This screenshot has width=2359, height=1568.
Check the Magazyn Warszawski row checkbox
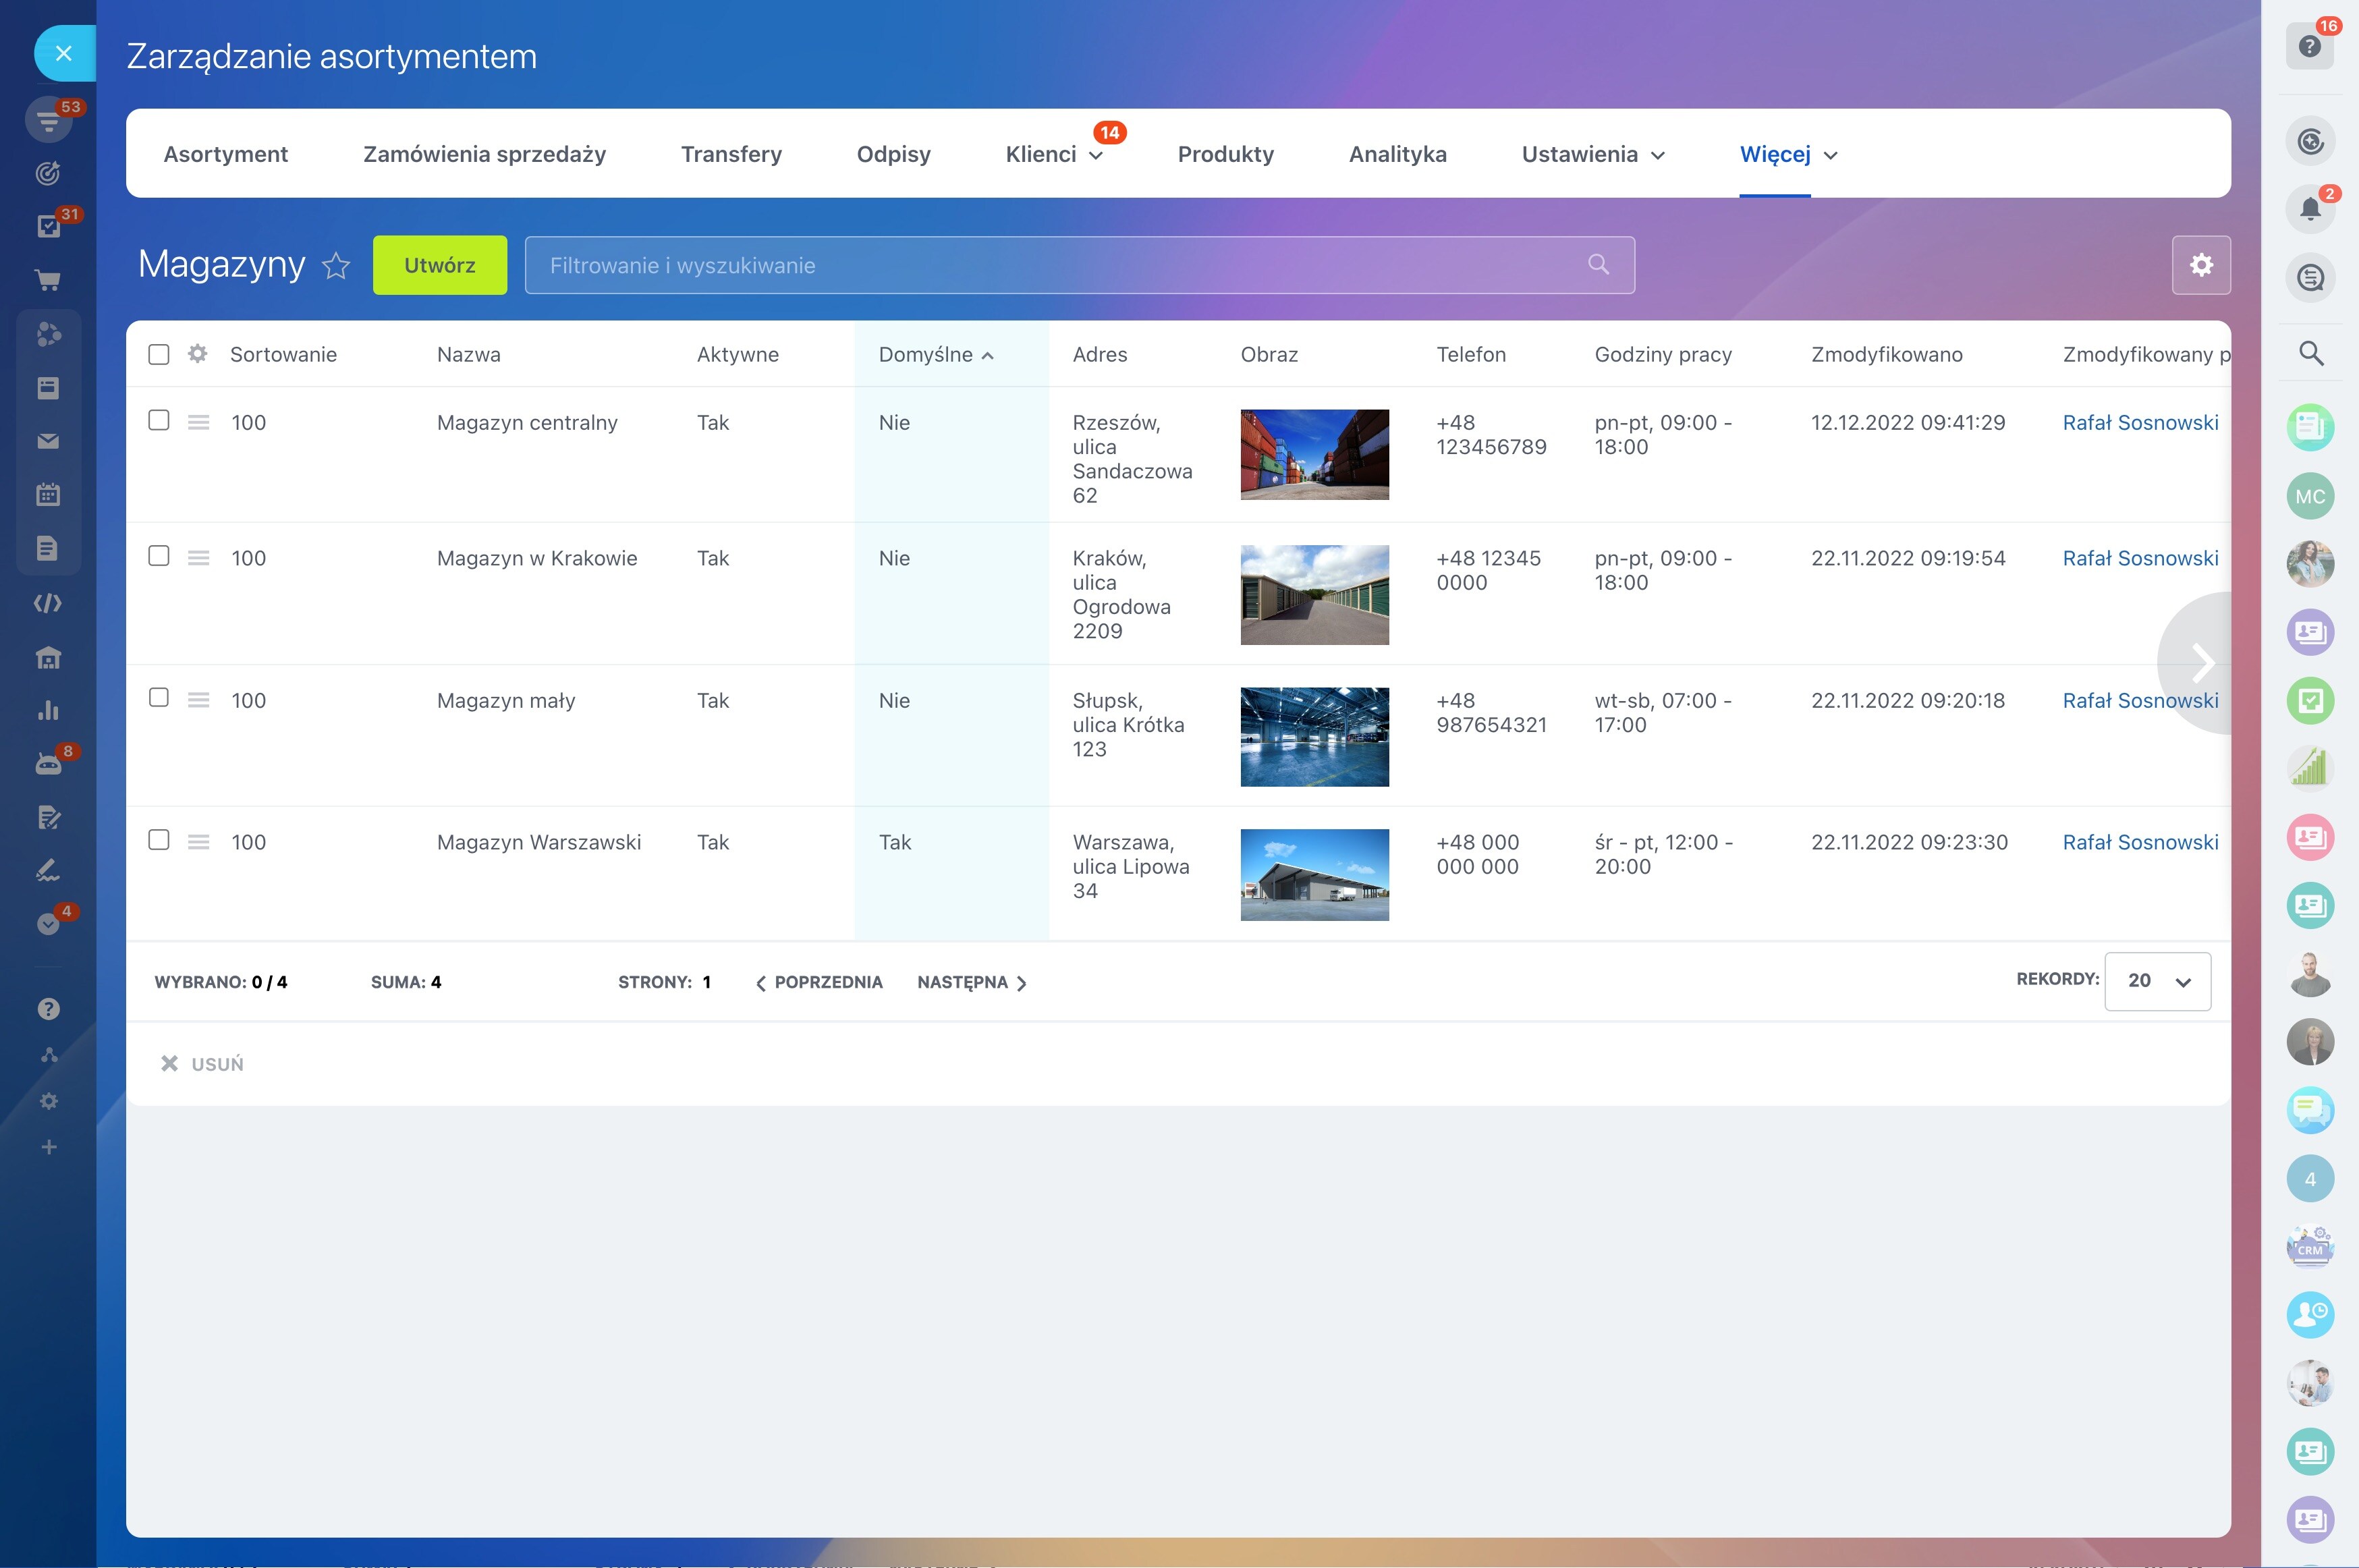[x=159, y=840]
